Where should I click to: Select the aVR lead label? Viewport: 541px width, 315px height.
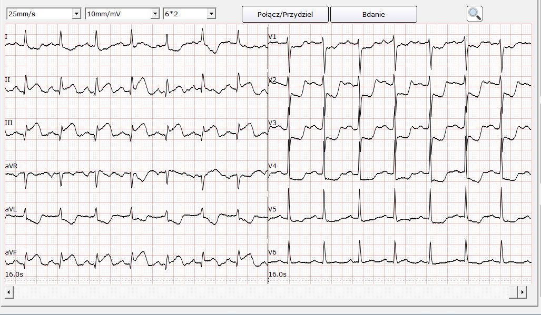point(11,166)
